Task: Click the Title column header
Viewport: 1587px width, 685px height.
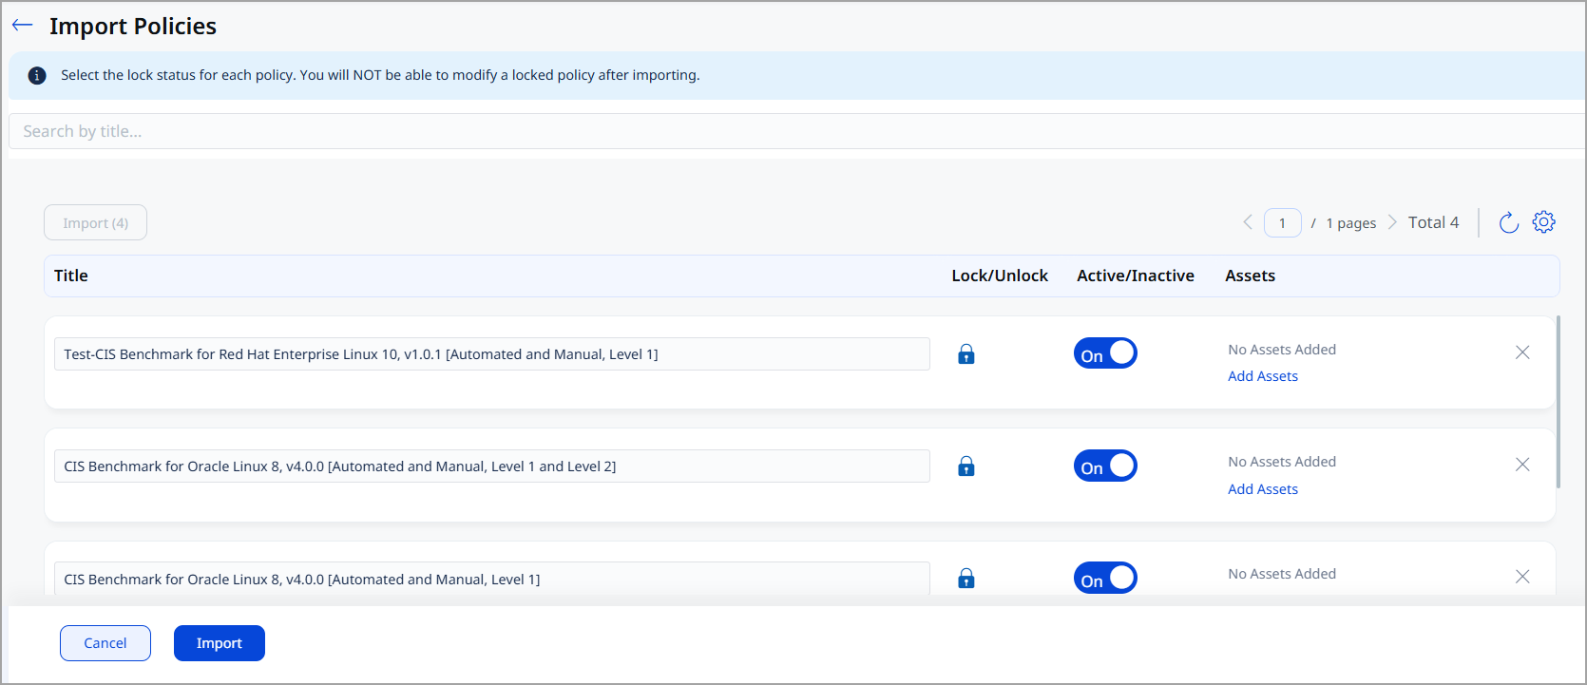Action: pos(71,276)
